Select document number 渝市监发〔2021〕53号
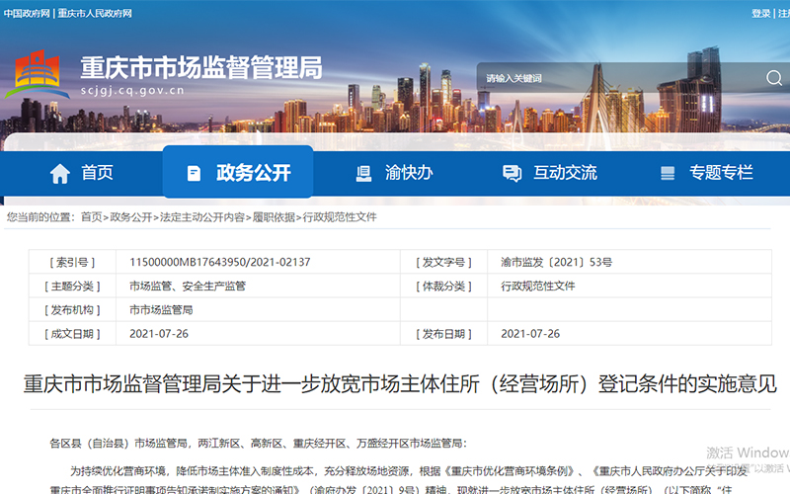The height and width of the screenshot is (494, 790). 556,262
